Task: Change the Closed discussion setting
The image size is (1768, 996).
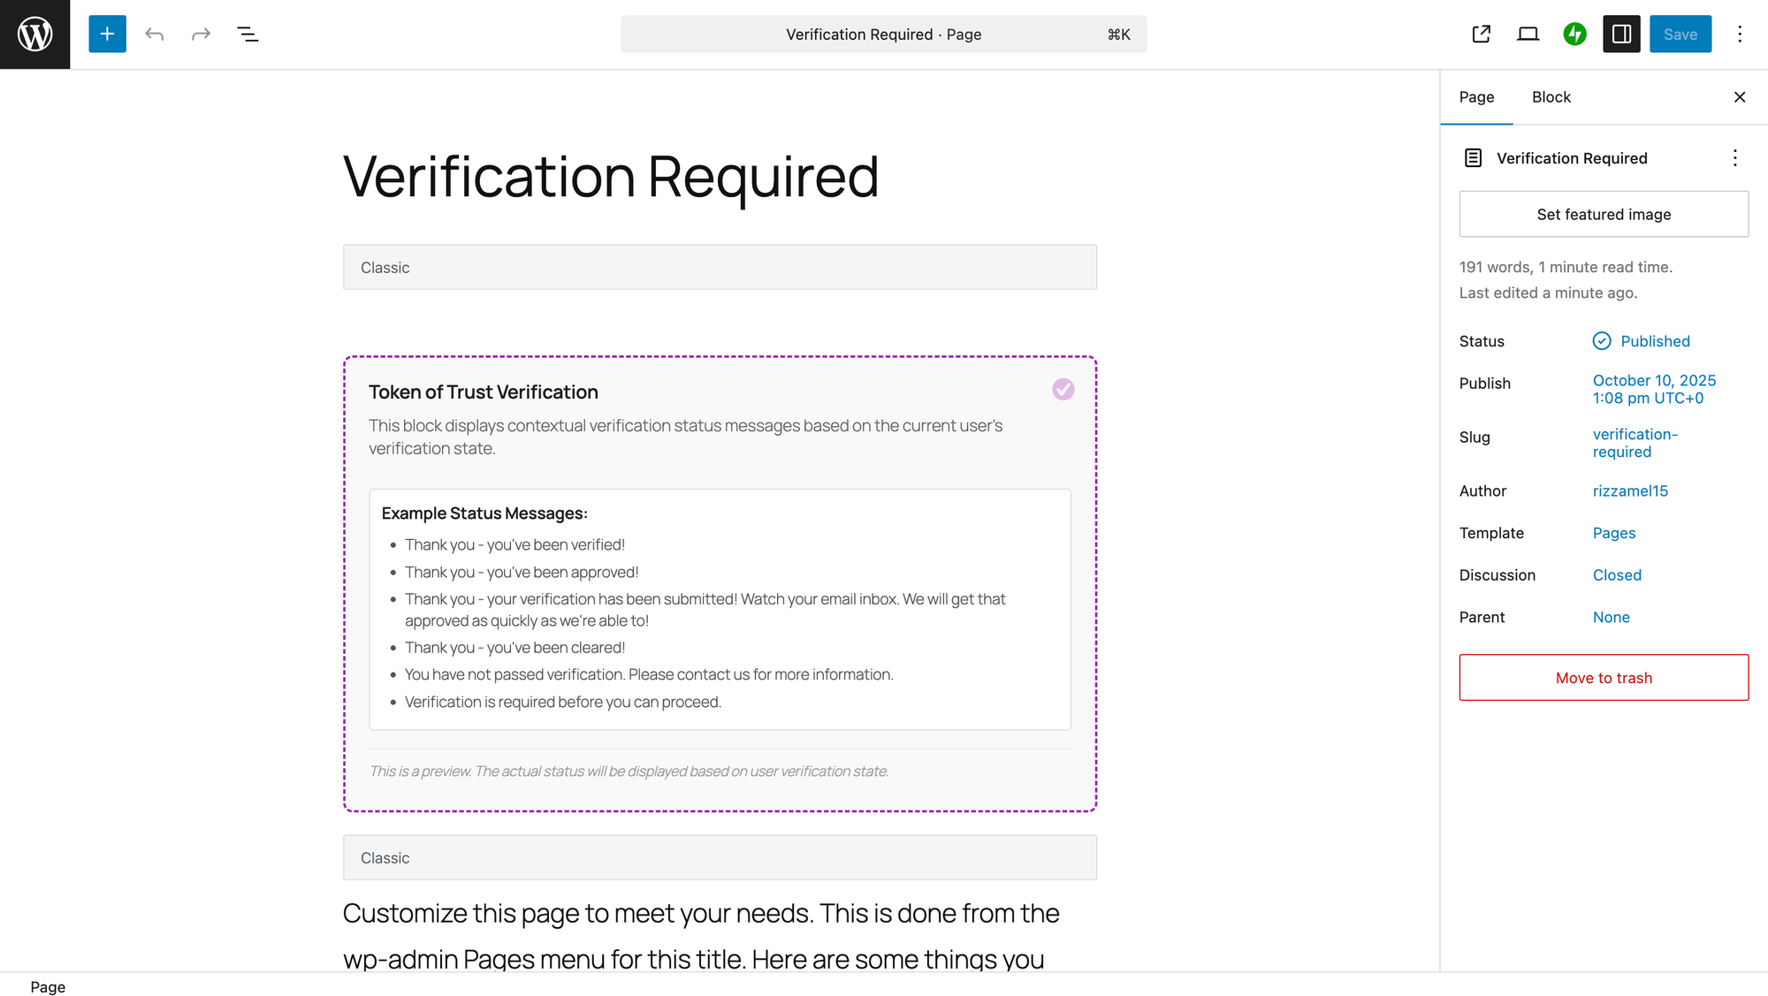Action: (x=1617, y=575)
